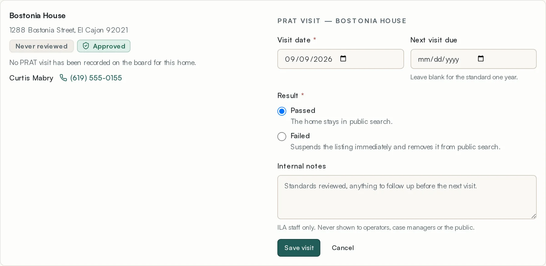Click the Passed option label text
The image size is (546, 266).
303,111
